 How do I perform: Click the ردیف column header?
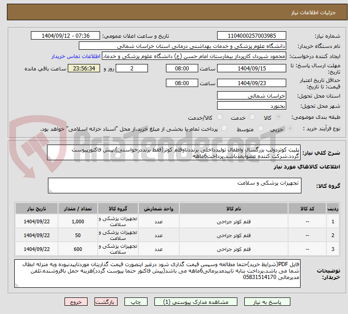(333, 209)
